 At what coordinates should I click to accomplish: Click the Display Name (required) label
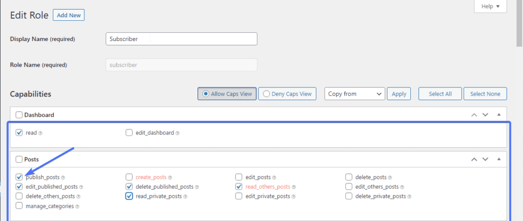[43, 39]
